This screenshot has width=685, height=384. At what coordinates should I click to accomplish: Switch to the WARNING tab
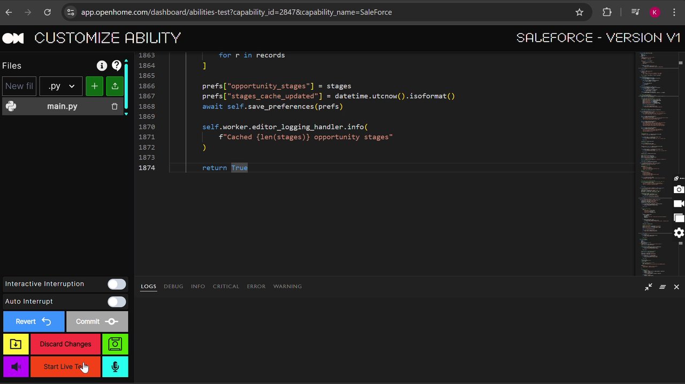pyautogui.click(x=288, y=287)
